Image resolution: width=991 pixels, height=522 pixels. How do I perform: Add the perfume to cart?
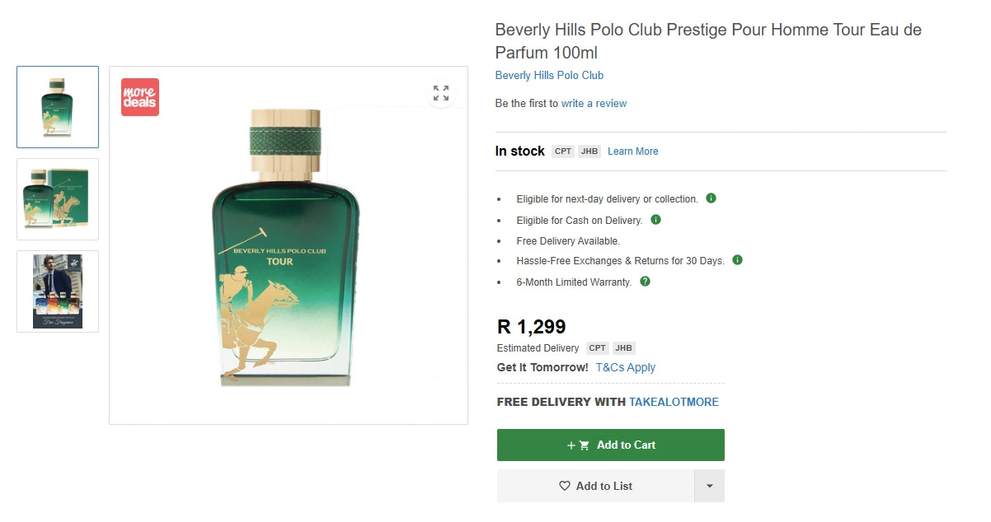pos(610,445)
